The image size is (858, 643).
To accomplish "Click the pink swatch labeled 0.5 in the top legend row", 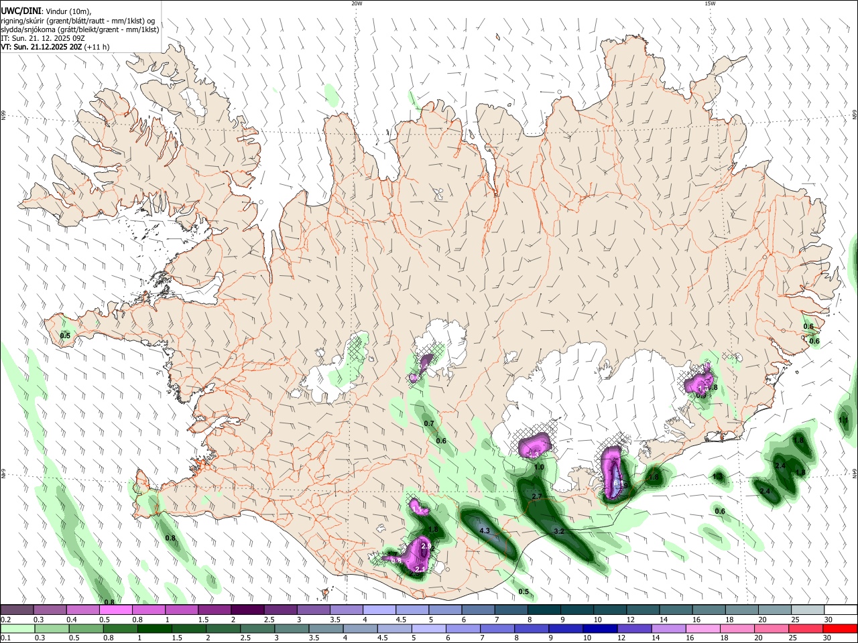I will click(x=115, y=610).
